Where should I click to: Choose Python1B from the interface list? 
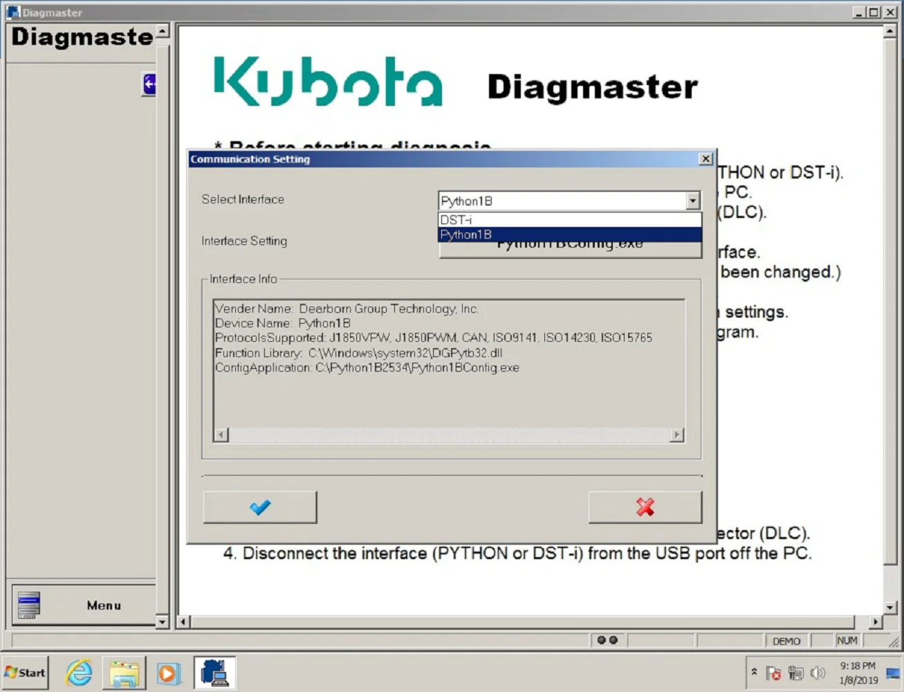570,235
